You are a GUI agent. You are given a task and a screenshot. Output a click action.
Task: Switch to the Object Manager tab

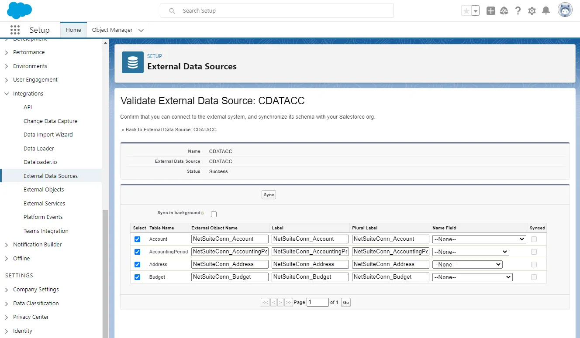[x=113, y=30]
